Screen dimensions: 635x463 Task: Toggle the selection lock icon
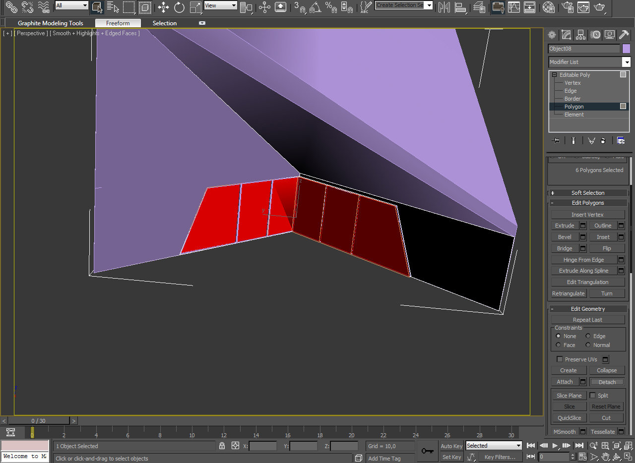(x=222, y=446)
